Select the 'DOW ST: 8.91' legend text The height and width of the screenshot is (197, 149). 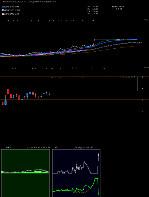tap(12, 7)
